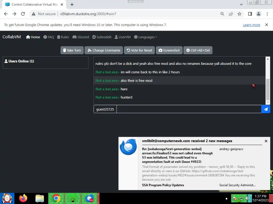Open Chrome three-dot menu

pyautogui.click(x=267, y=14)
